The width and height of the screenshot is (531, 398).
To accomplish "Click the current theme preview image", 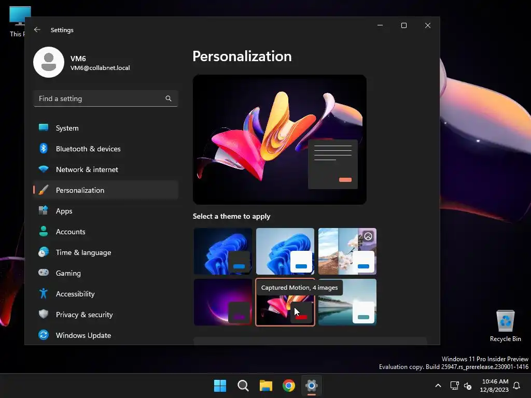I will coord(280,139).
